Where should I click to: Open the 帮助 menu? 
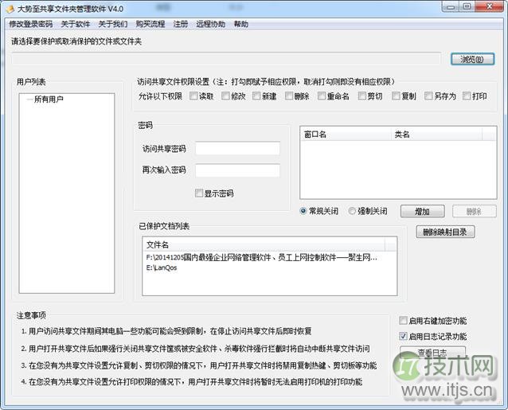pyautogui.click(x=241, y=24)
